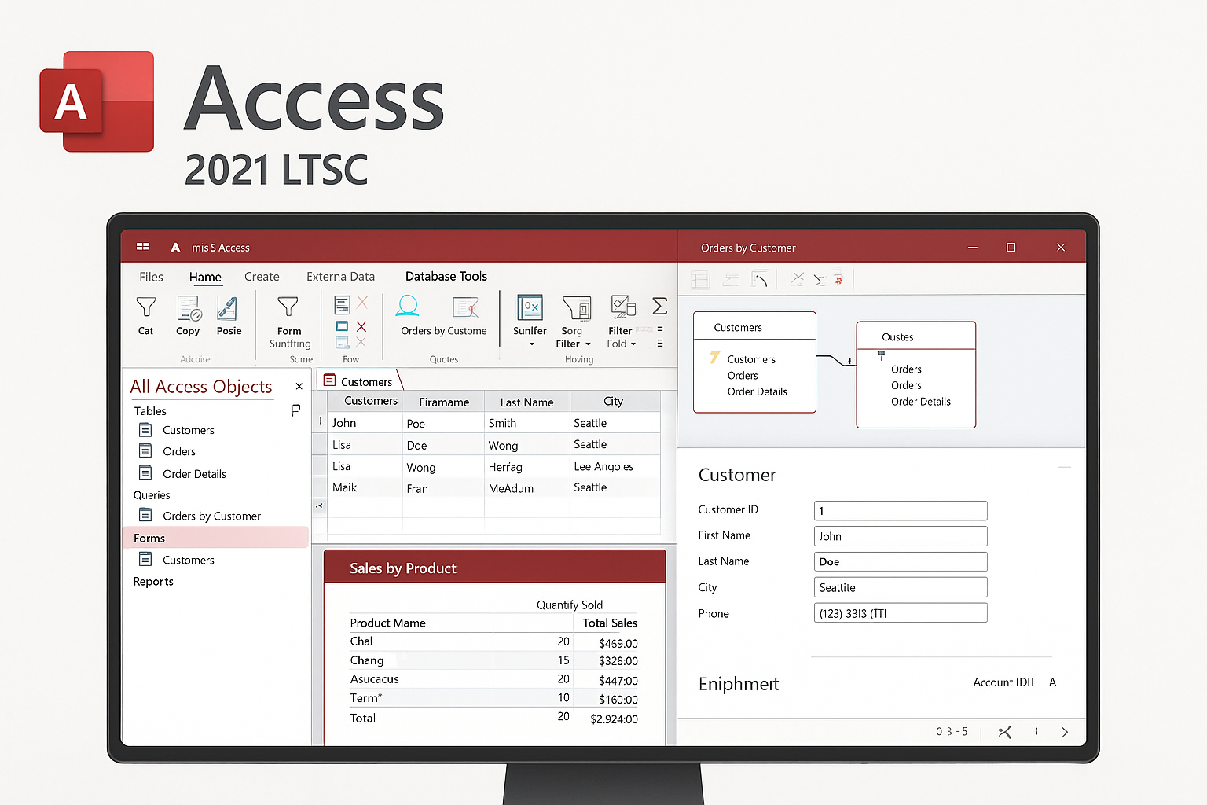Open the Create ribbon tab
This screenshot has width=1207, height=805.
(x=262, y=277)
